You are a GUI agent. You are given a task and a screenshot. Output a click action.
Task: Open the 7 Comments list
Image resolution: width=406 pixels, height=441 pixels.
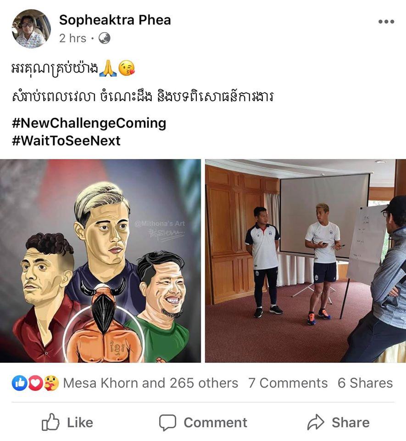tap(288, 383)
